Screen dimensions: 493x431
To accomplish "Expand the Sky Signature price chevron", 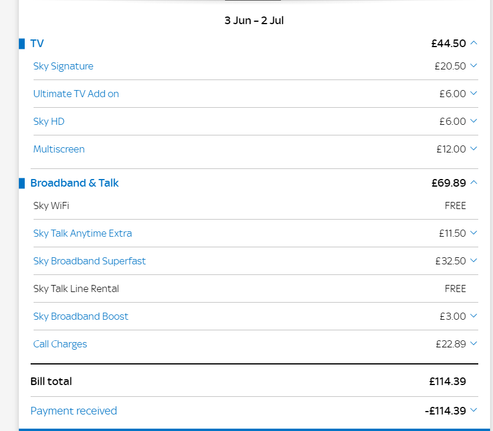I will 474,66.
